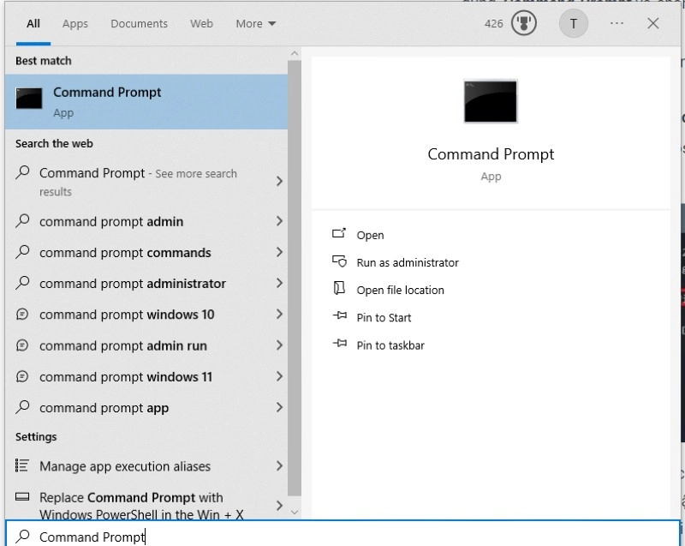This screenshot has width=685, height=546.
Task: Expand 'Command Prompt - See more search results' arrow
Action: tap(280, 181)
